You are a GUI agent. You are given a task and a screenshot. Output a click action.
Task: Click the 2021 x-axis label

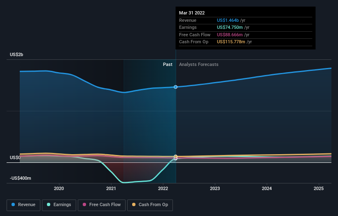click(x=111, y=188)
